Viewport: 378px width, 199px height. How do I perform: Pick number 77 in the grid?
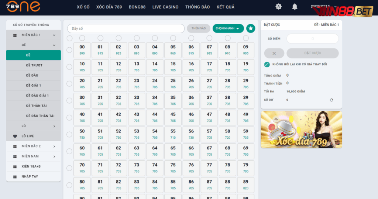coord(209,168)
